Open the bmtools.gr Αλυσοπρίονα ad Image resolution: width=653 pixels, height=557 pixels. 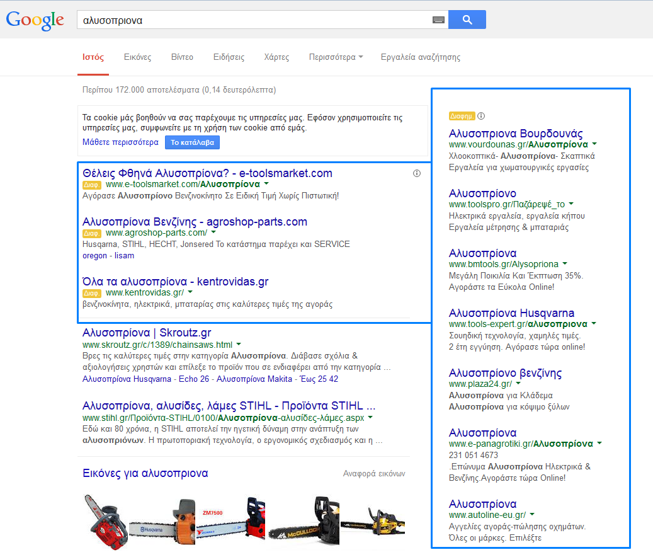coord(482,253)
